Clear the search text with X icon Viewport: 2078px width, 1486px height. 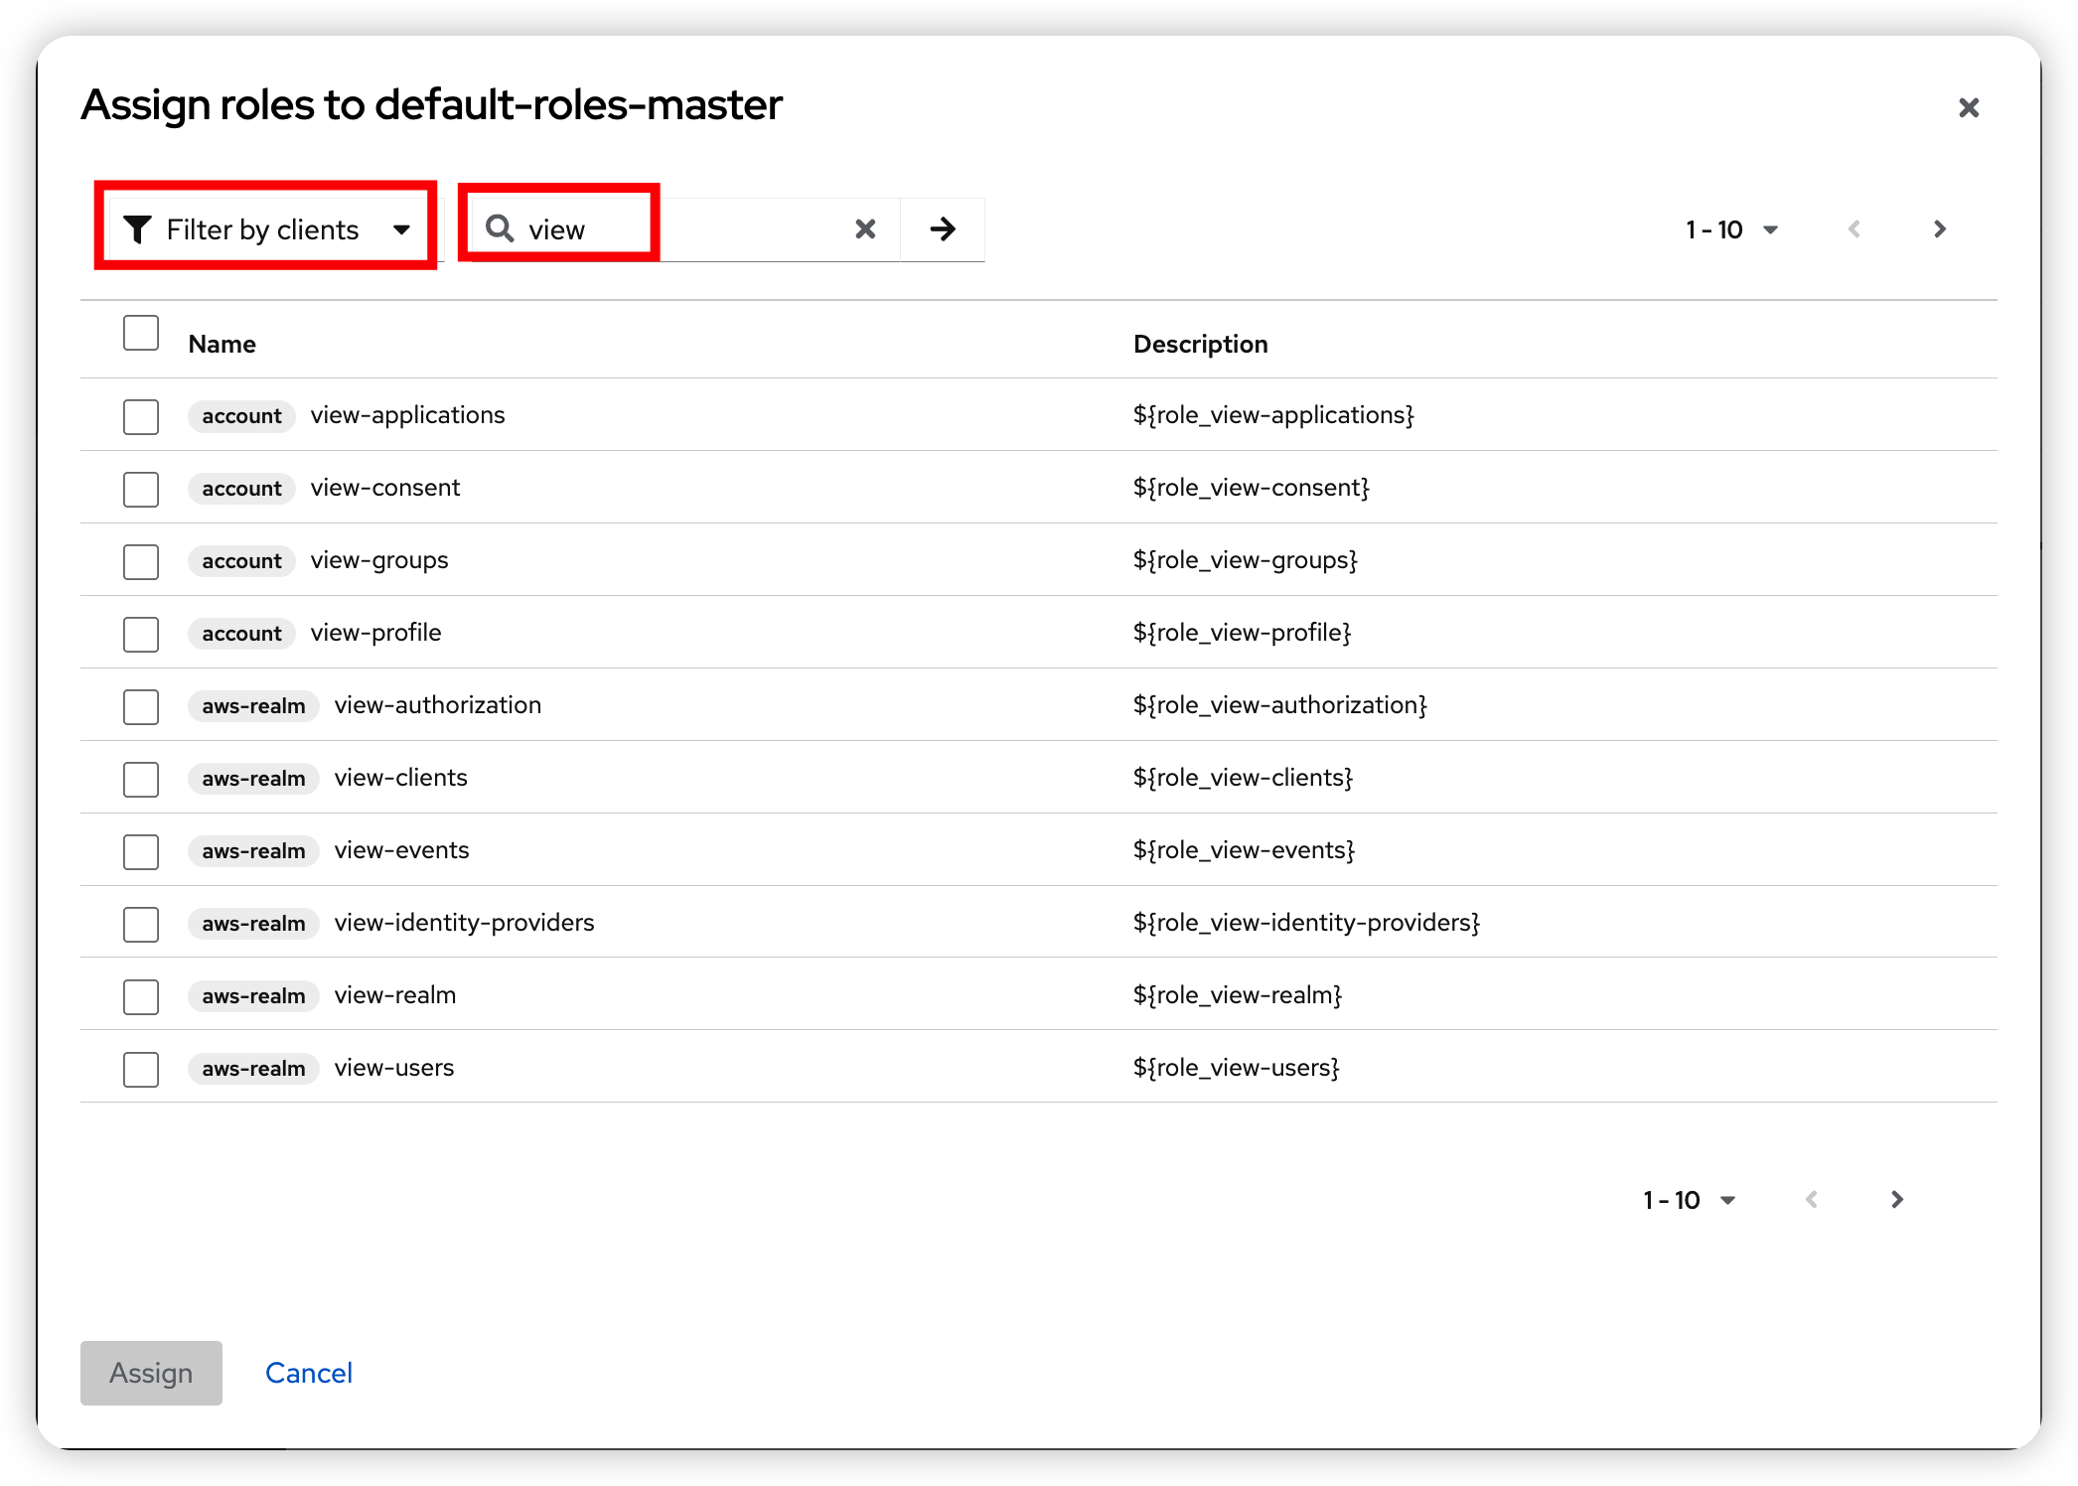point(865,229)
